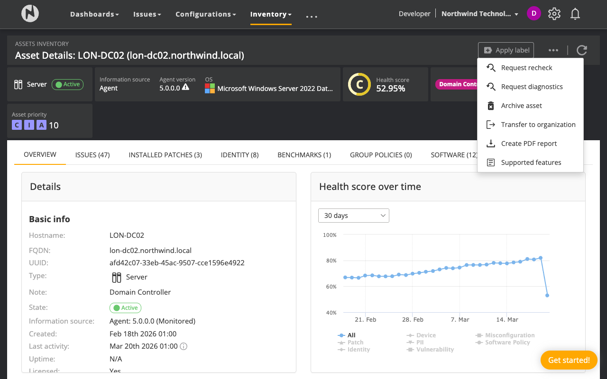The width and height of the screenshot is (607, 379).
Task: Toggle the Device series in legend
Action: (421, 335)
